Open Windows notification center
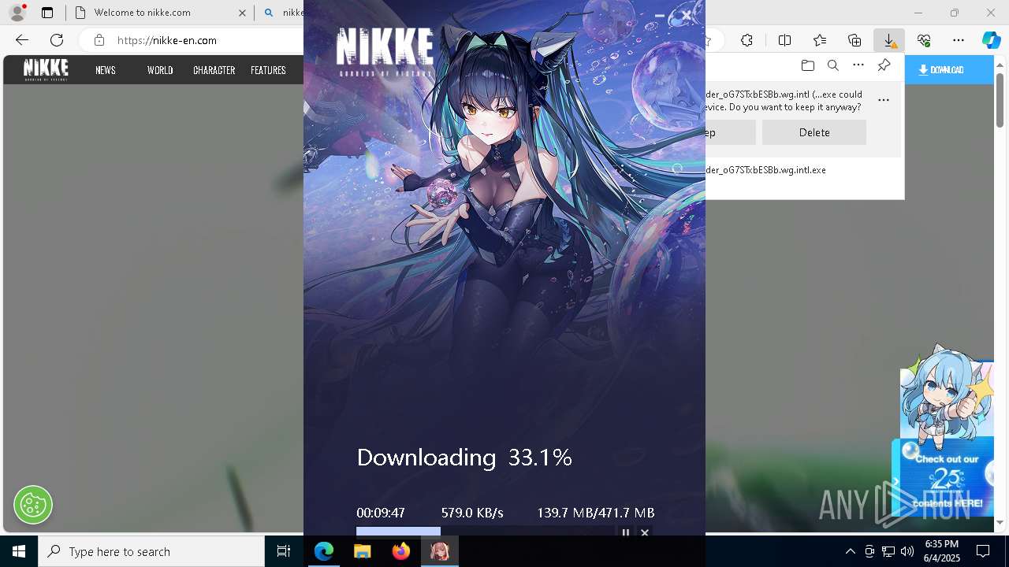 pyautogui.click(x=983, y=551)
